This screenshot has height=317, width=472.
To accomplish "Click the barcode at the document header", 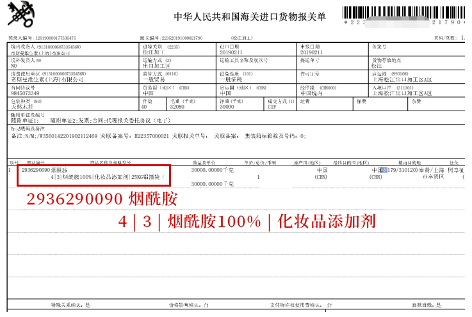I will 403,13.
